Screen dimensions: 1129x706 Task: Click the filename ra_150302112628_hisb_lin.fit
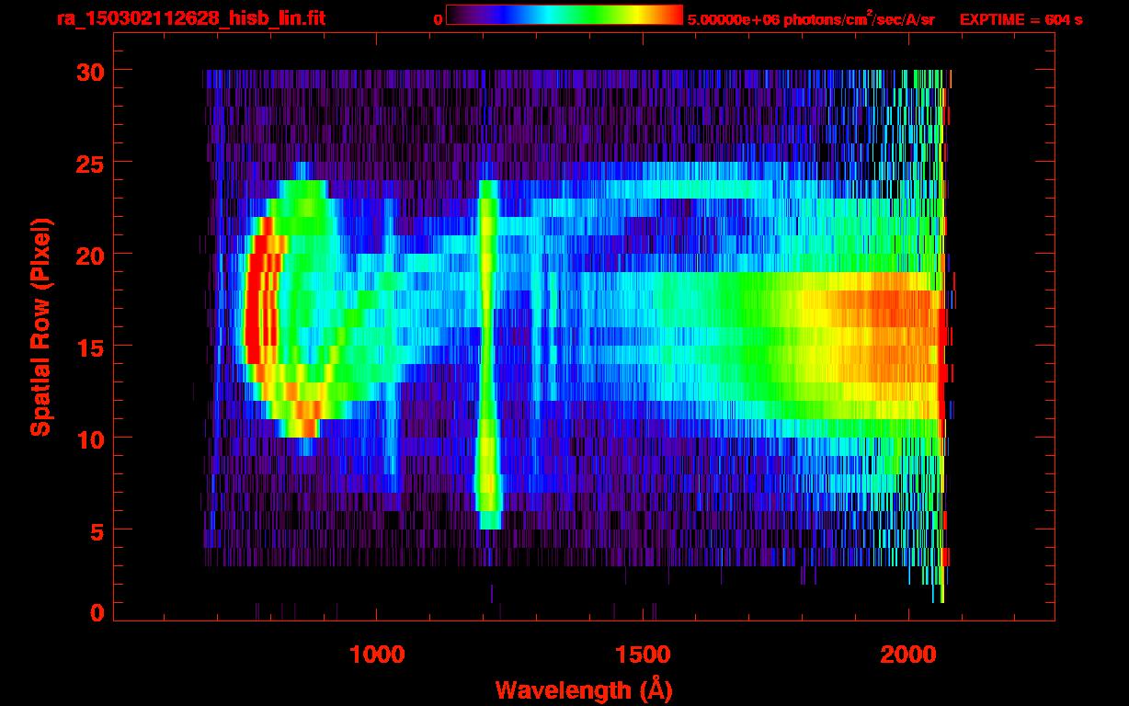point(189,18)
